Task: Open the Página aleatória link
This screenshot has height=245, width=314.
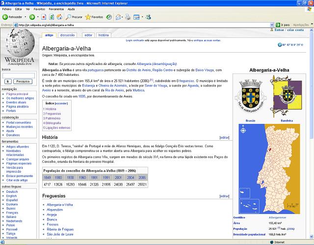Action: pos(17,106)
